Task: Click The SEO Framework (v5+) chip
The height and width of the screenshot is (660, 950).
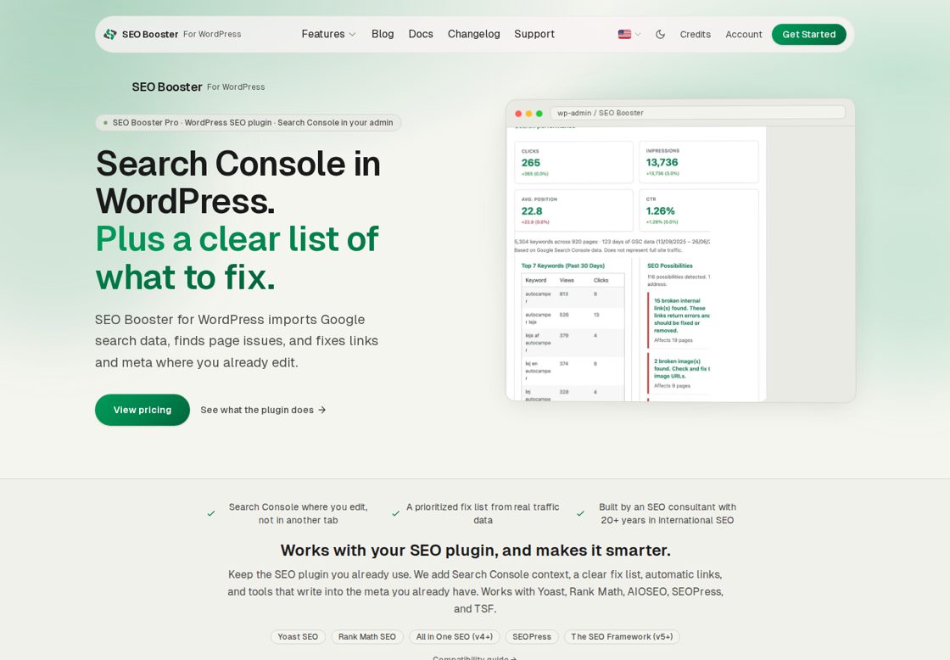Action: click(622, 636)
